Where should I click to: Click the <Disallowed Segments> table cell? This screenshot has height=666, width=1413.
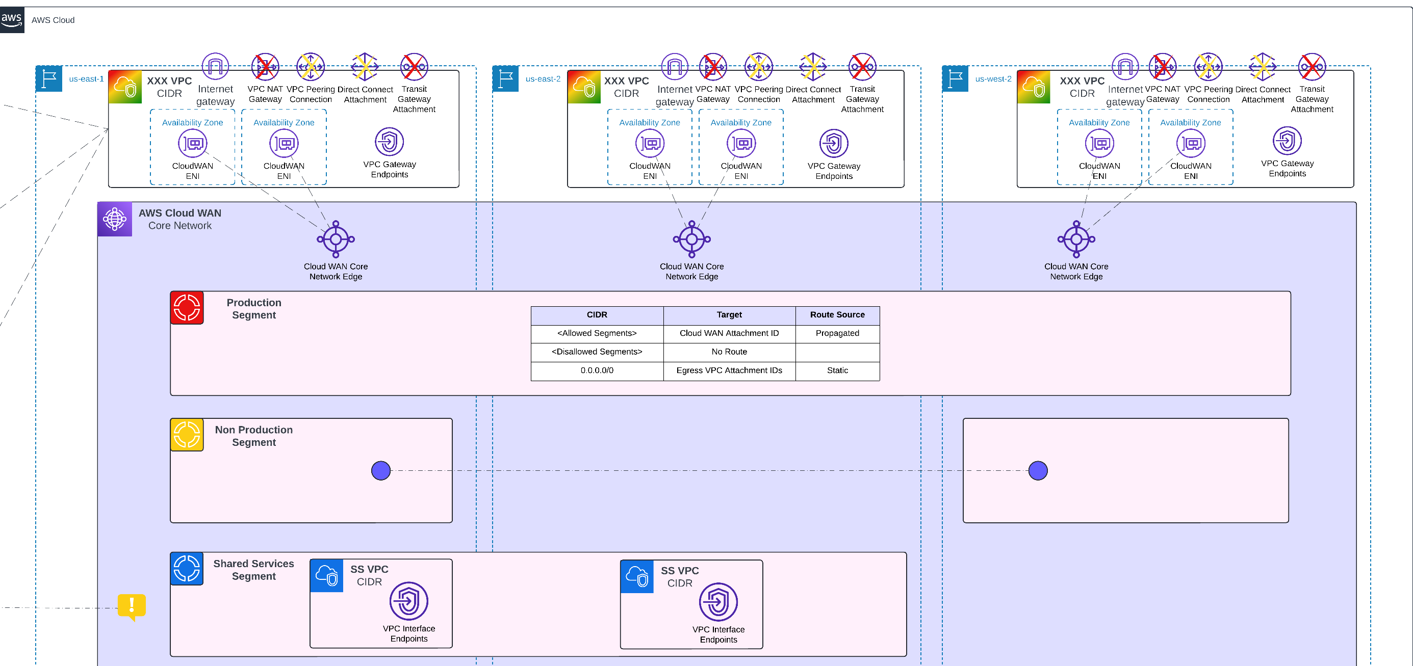[x=597, y=352]
